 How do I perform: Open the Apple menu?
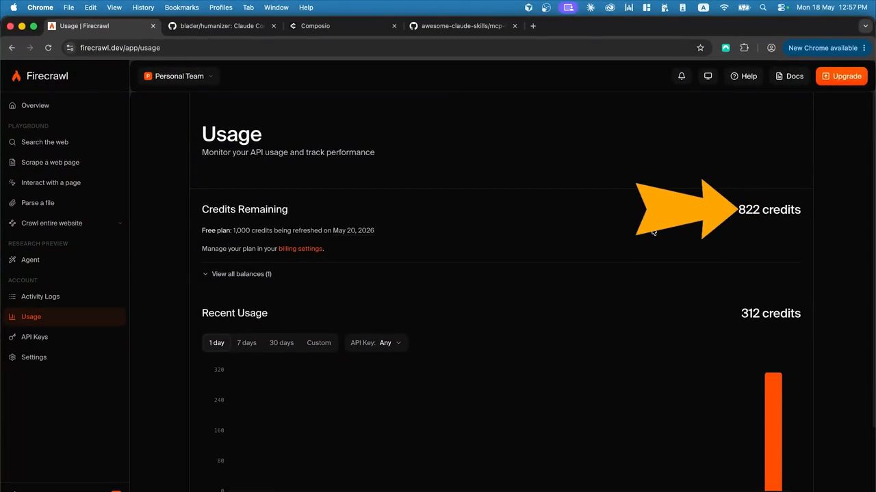tap(13, 8)
